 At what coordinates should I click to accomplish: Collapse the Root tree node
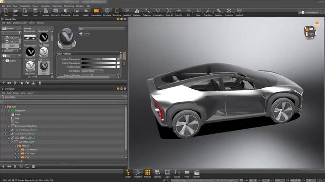coord(2,107)
